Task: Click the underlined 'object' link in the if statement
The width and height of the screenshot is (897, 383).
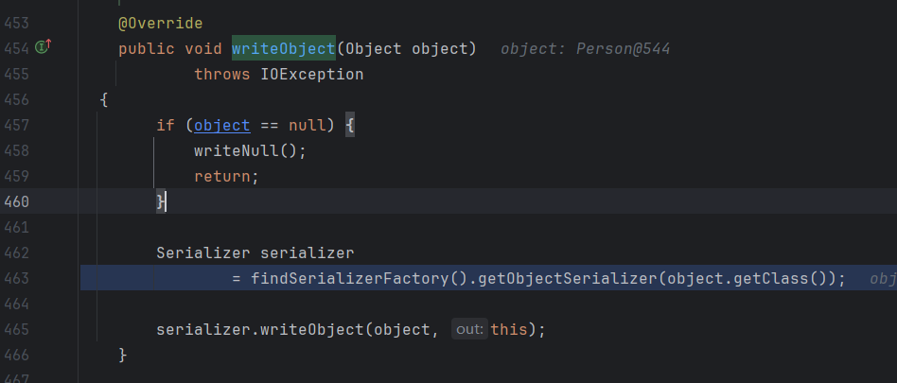Action: click(x=222, y=125)
